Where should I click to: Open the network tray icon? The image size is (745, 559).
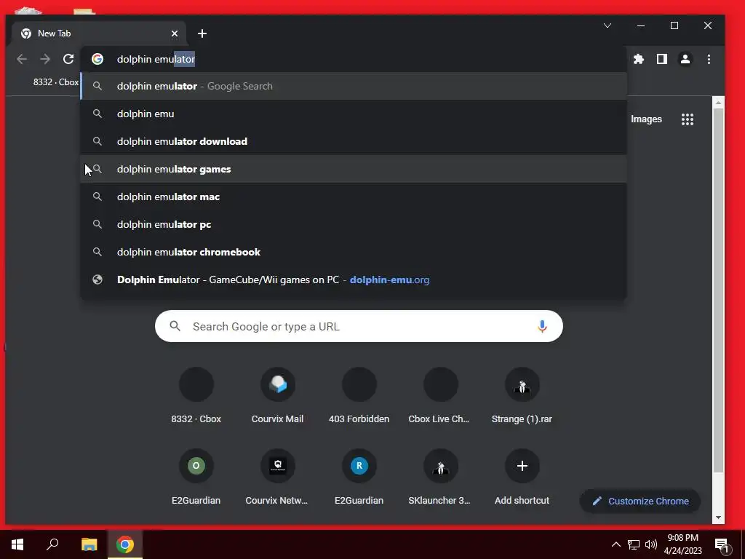pyautogui.click(x=634, y=544)
